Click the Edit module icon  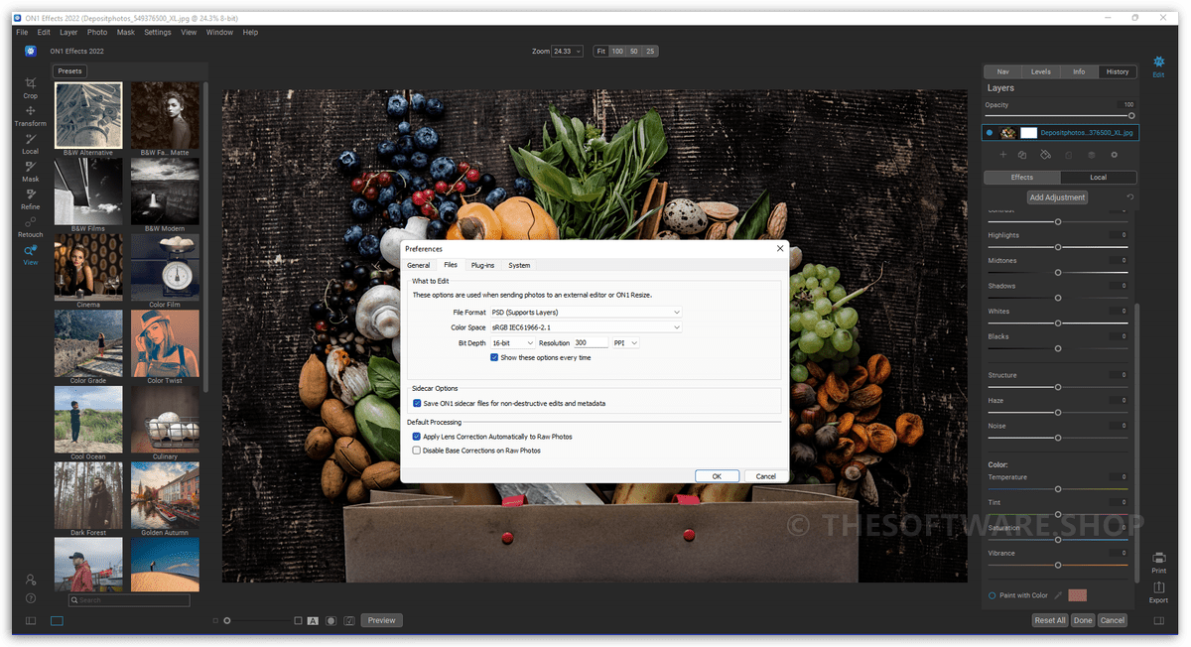coord(1158,65)
